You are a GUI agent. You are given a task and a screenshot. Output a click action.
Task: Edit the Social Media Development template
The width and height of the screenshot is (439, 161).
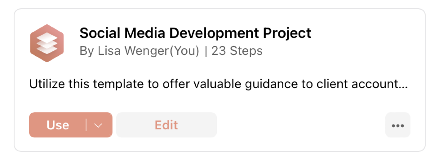pos(166,125)
